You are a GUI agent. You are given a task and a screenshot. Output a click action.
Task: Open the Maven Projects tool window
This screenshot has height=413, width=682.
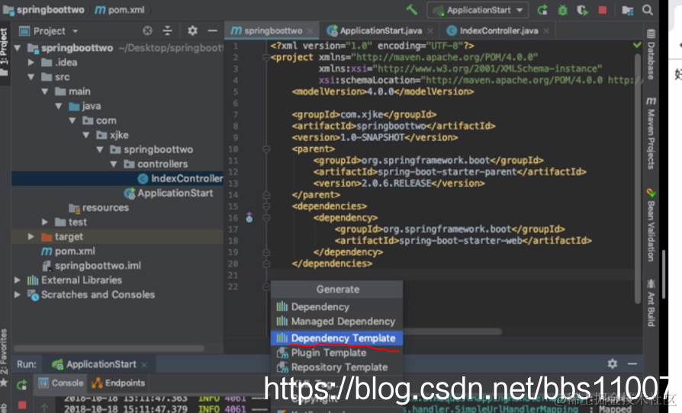click(x=651, y=133)
